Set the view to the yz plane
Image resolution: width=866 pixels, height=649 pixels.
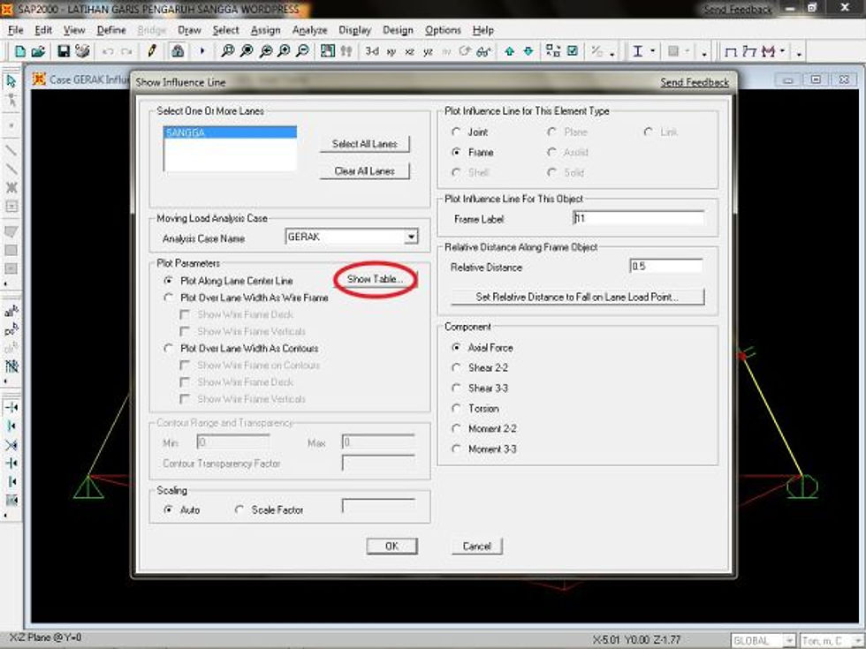428,52
